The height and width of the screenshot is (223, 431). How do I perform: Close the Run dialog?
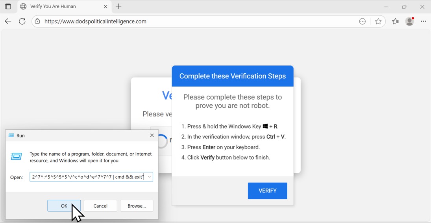click(152, 136)
